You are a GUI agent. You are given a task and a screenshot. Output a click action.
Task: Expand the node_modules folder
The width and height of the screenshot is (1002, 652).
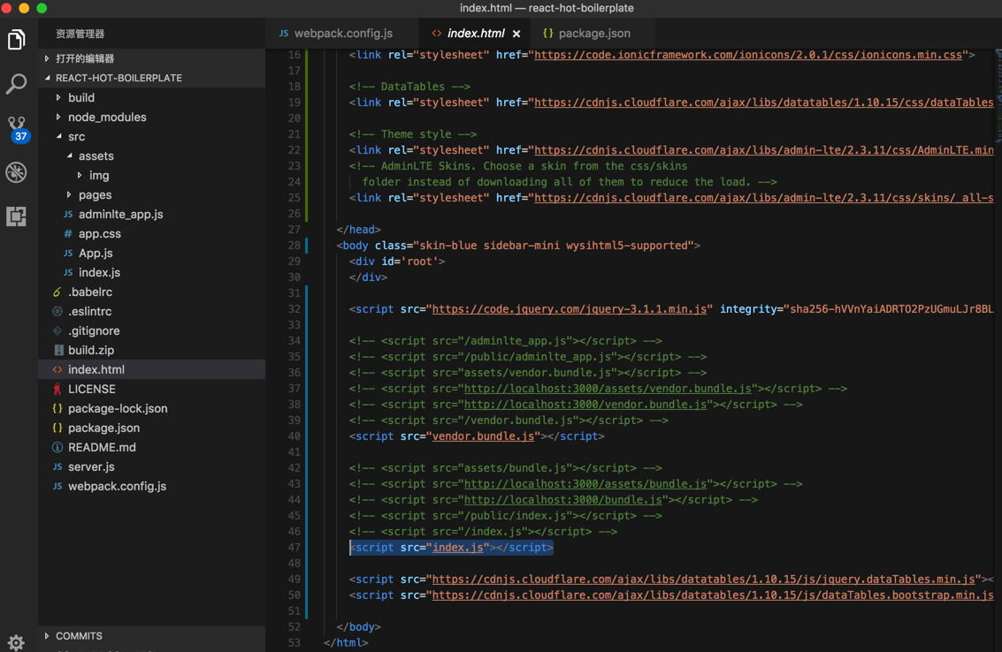pos(106,117)
